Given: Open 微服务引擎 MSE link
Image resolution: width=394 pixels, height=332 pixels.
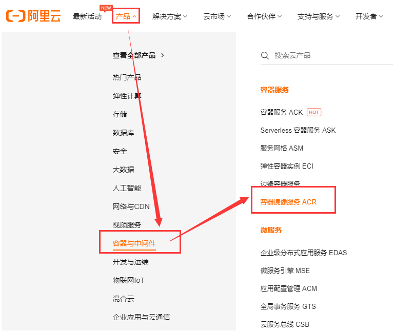Looking at the screenshot, I should click(285, 271).
